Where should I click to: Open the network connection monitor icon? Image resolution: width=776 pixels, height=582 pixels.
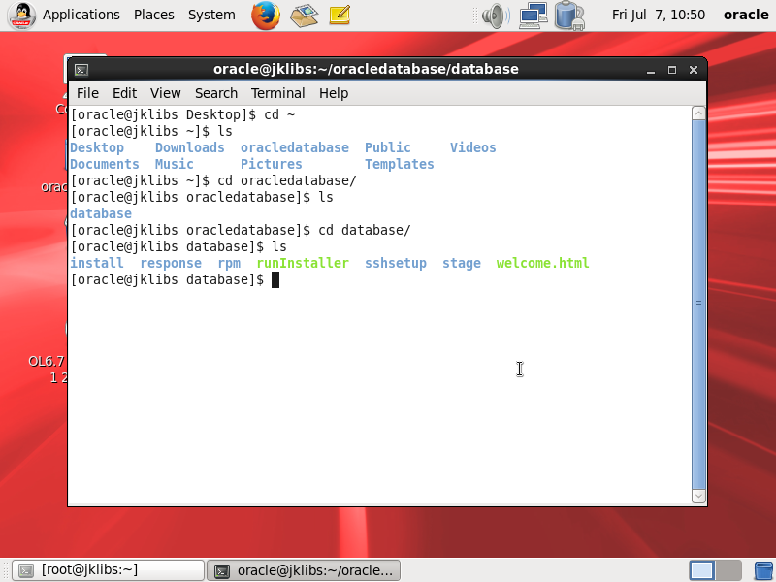tap(533, 15)
